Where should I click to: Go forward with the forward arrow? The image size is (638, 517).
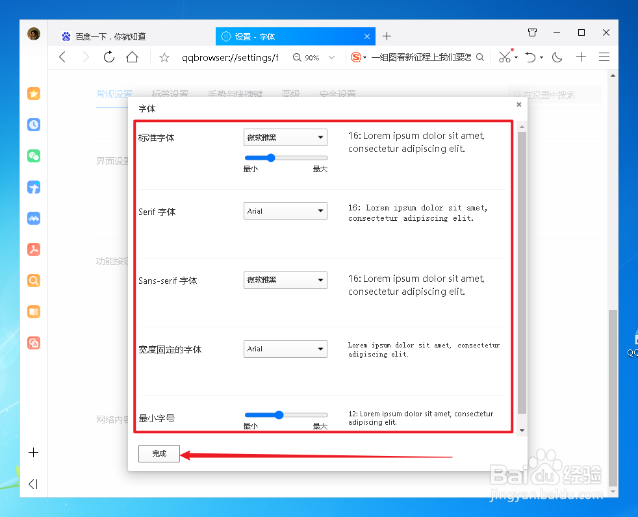[86, 57]
